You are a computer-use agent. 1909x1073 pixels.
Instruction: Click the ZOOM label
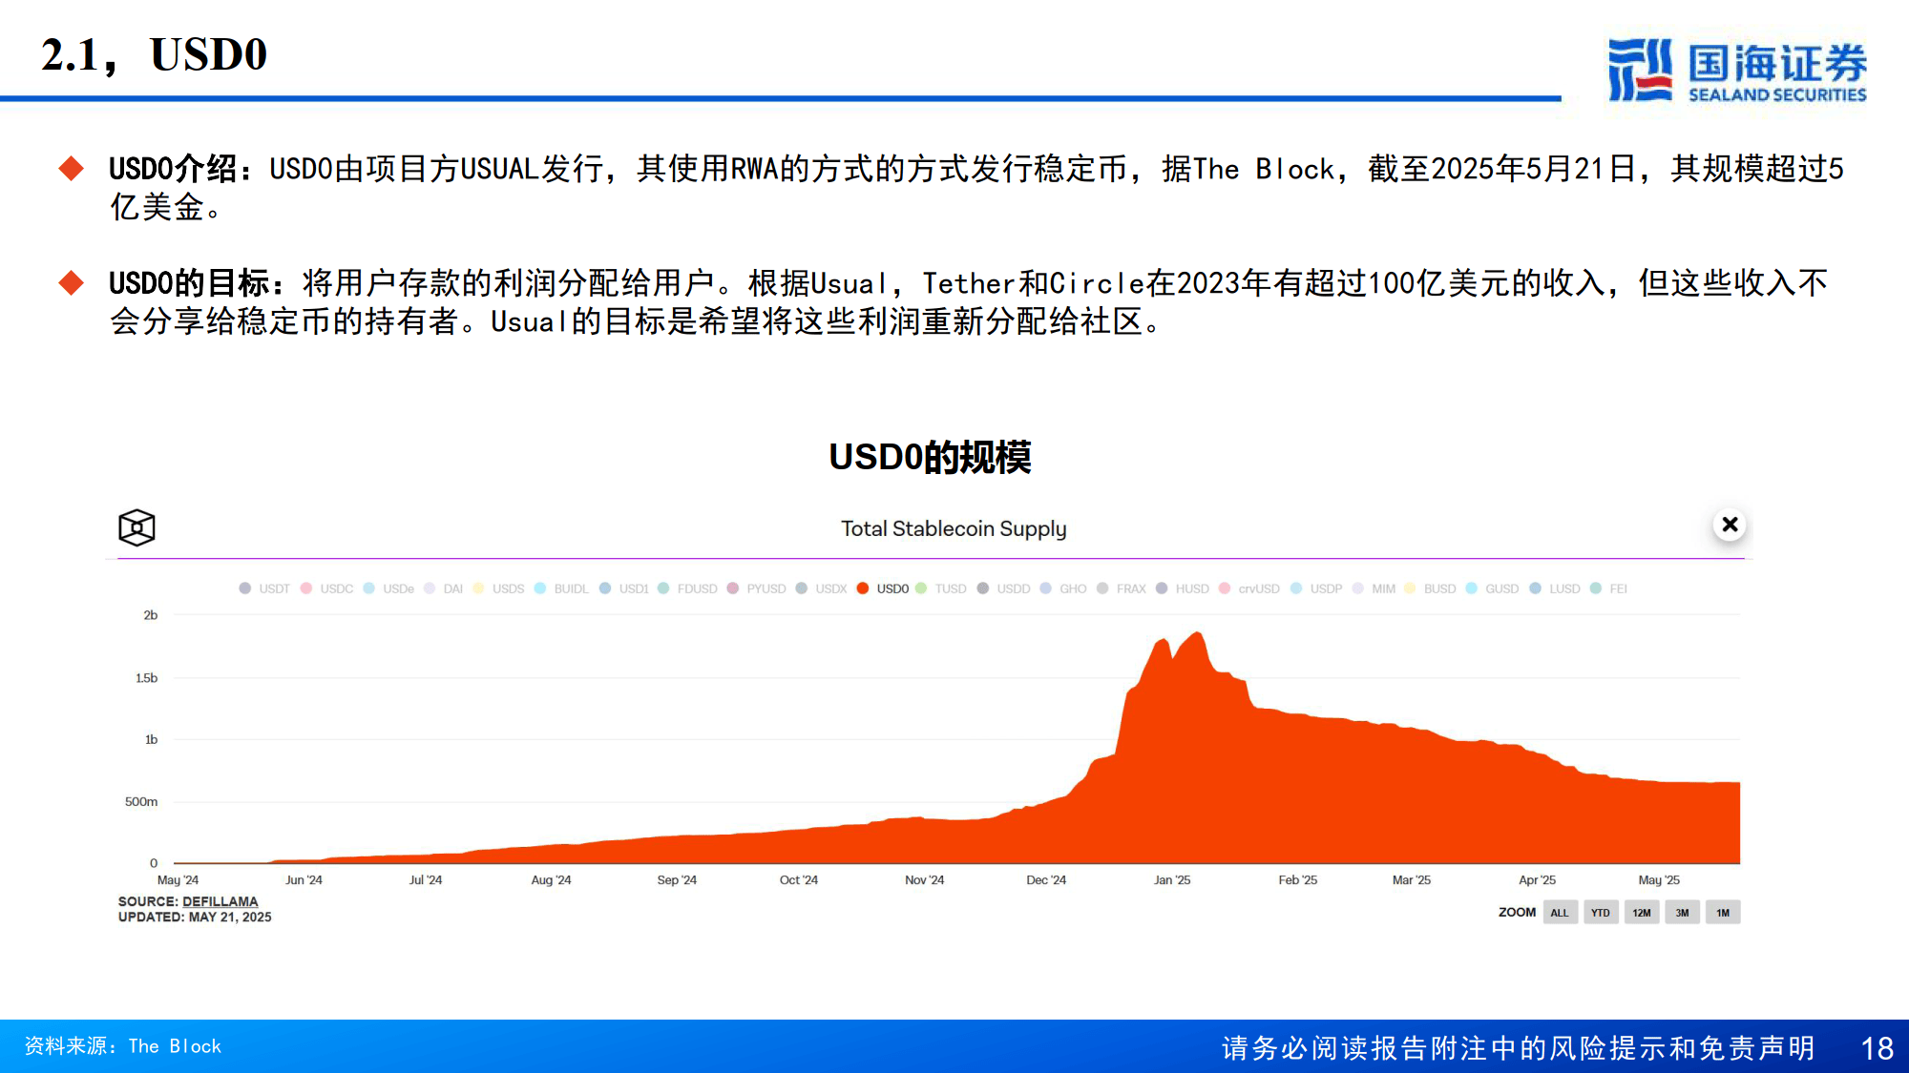click(1517, 913)
